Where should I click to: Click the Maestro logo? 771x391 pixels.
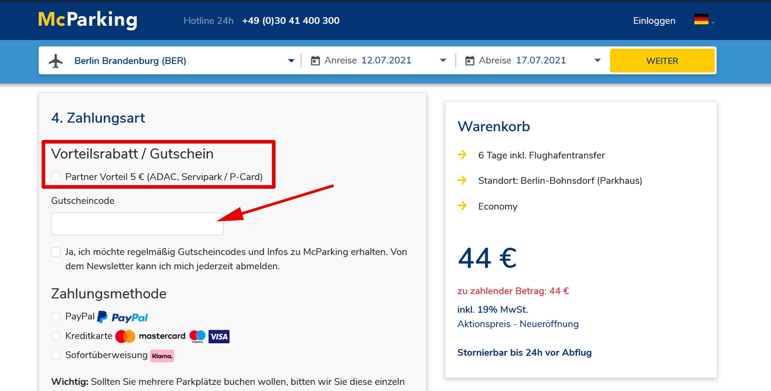tap(197, 336)
